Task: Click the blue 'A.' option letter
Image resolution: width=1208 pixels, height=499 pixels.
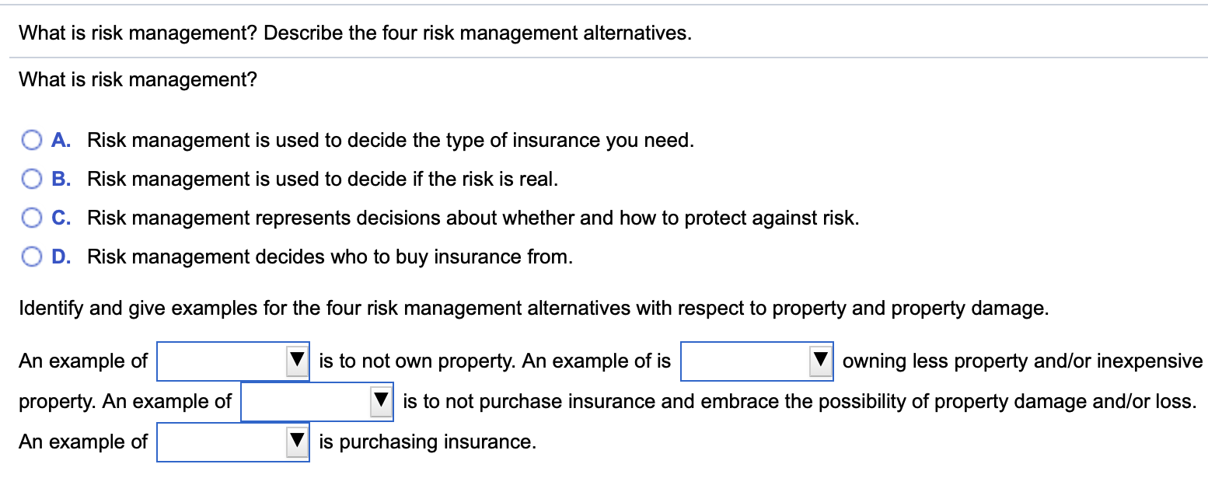Action: (x=61, y=141)
